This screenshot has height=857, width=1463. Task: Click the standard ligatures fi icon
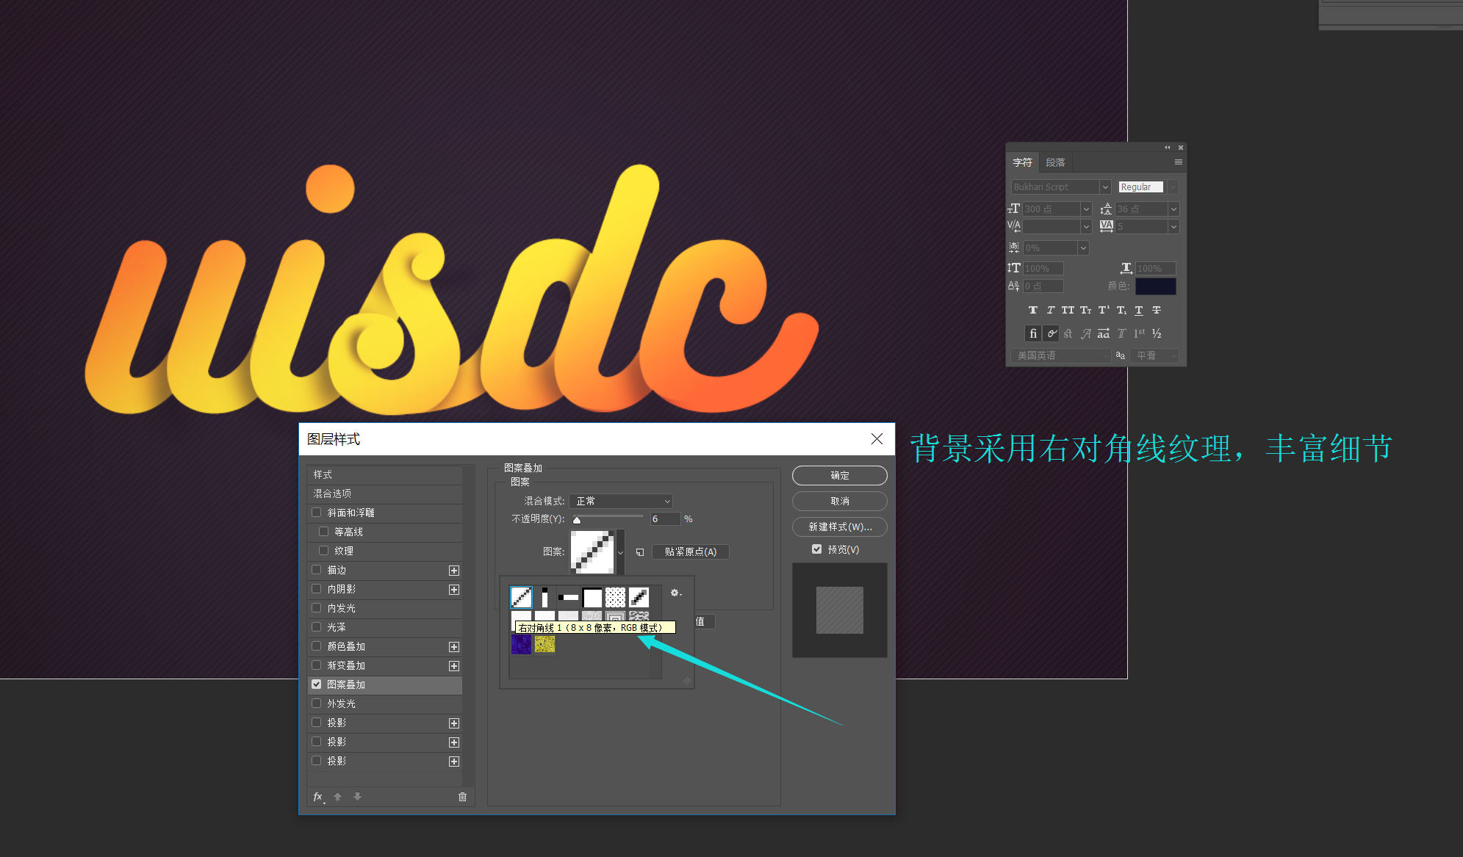pos(1032,333)
